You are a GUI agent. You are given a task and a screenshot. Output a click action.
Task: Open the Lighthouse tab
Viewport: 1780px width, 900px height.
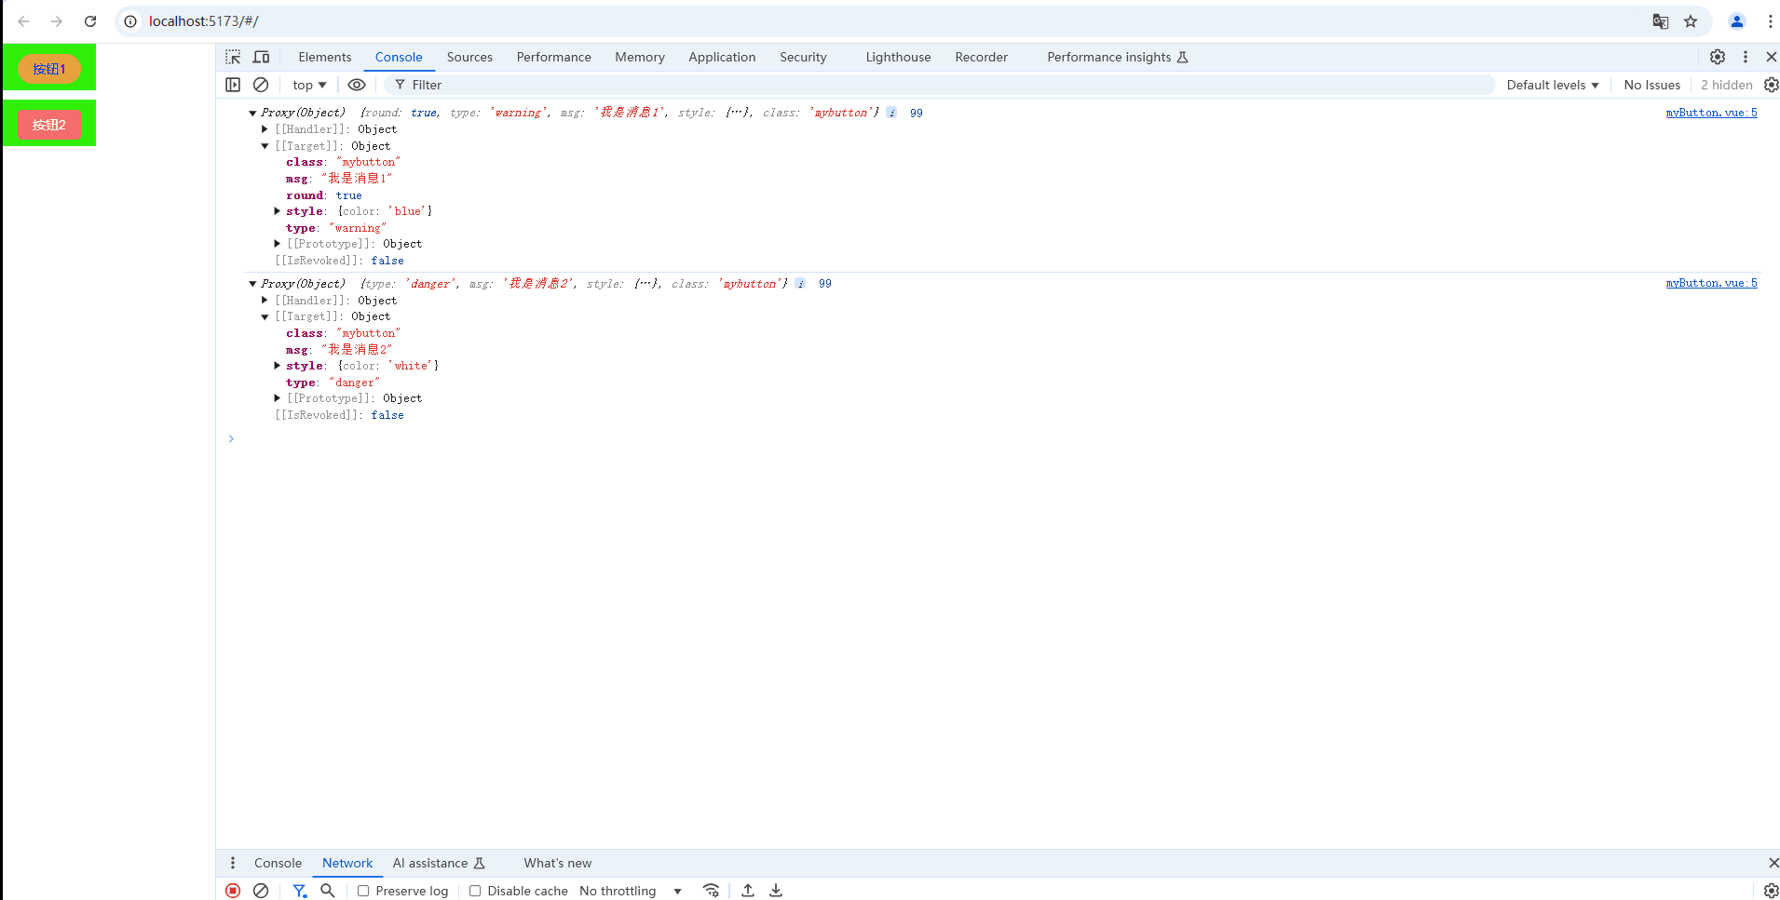pyautogui.click(x=898, y=57)
